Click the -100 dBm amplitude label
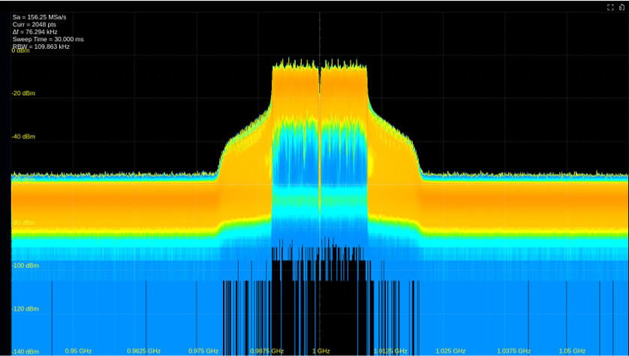 [x=25, y=265]
